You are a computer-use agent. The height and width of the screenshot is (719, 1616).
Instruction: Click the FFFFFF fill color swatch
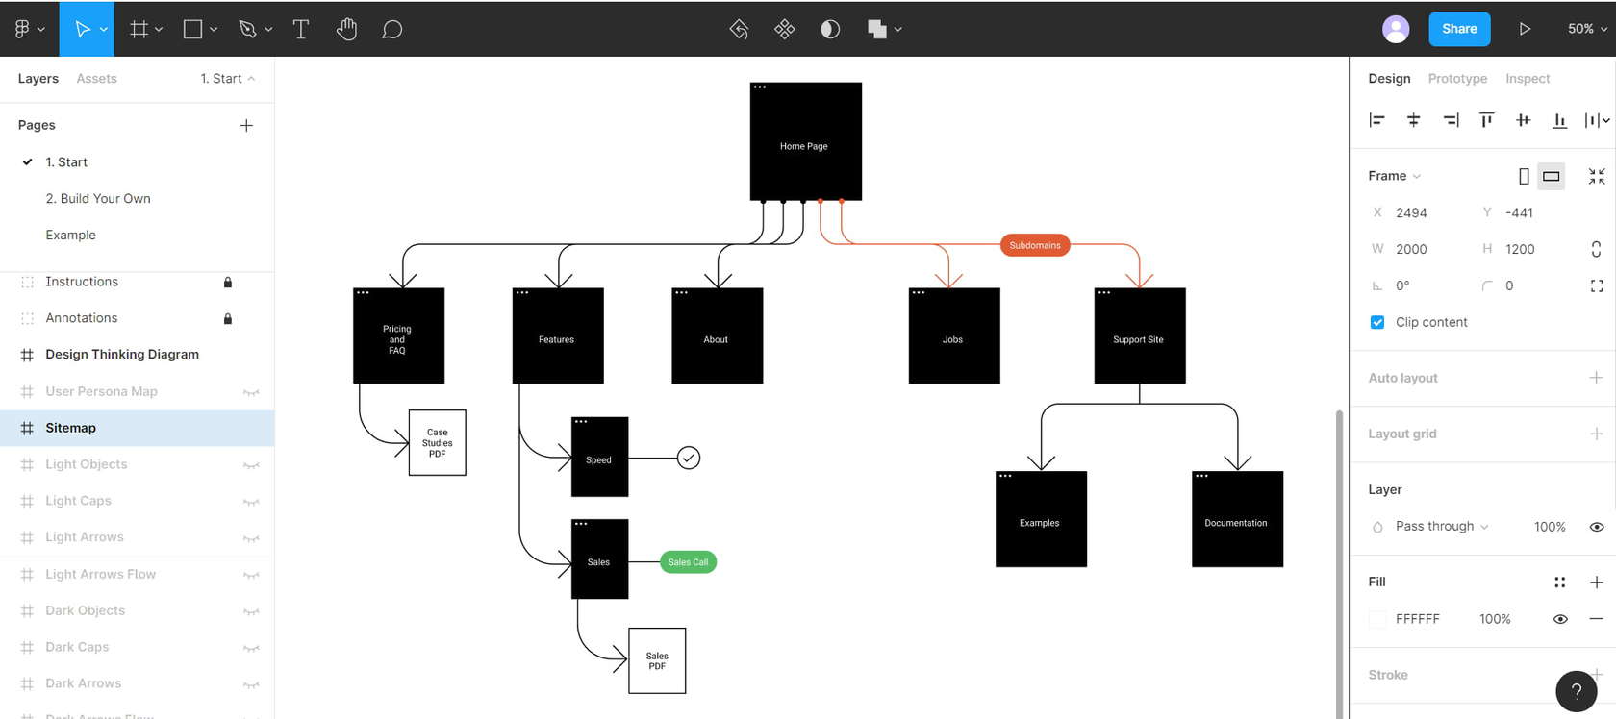point(1377,619)
